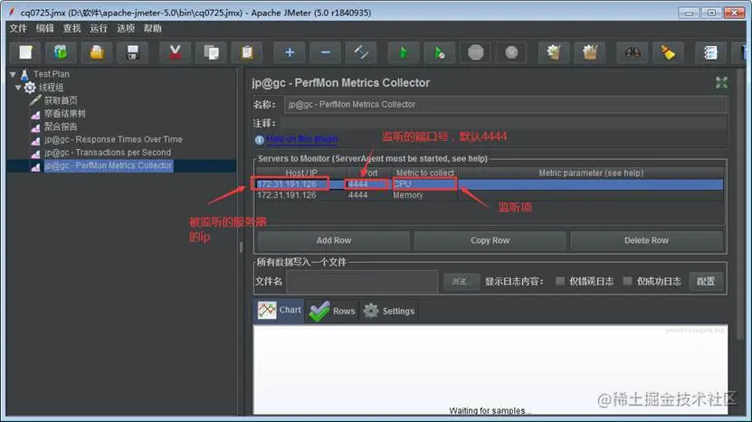Screen dimensions: 752x422
Task: Open the 查找 menu
Action: coord(71,28)
